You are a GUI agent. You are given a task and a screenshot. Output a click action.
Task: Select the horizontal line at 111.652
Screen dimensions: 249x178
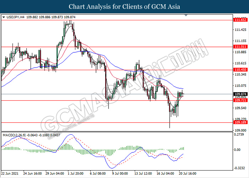click(117, 20)
